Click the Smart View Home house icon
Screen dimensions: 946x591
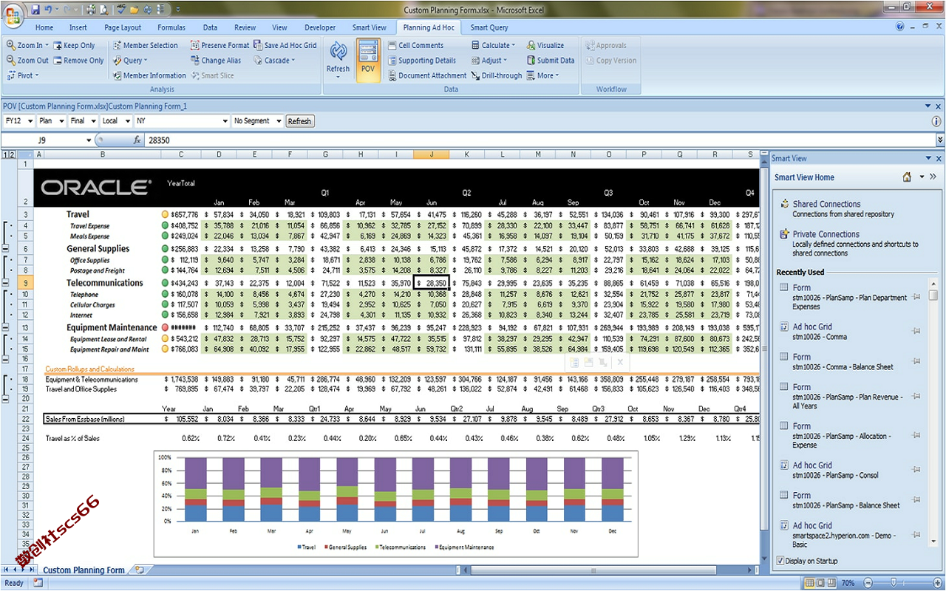(907, 177)
